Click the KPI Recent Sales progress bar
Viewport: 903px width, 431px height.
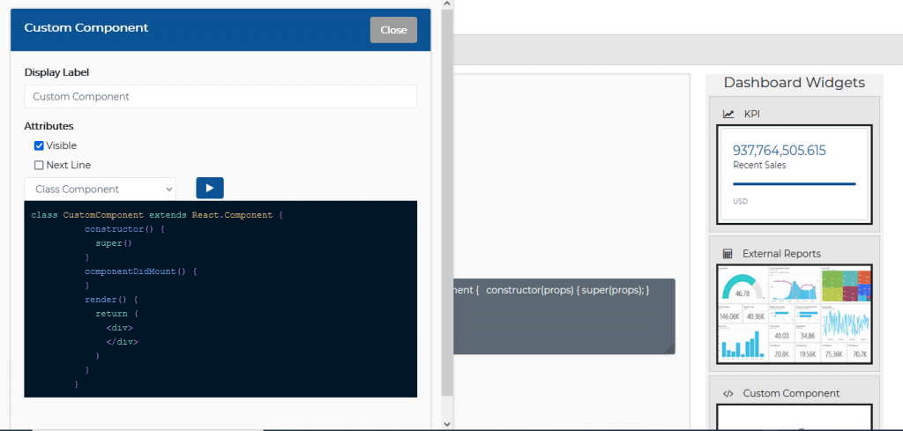(794, 184)
